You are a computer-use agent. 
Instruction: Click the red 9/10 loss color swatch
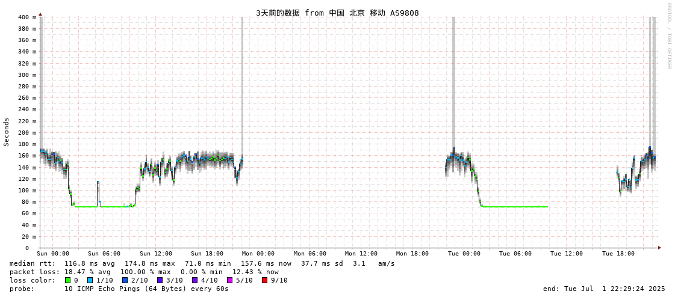264,280
